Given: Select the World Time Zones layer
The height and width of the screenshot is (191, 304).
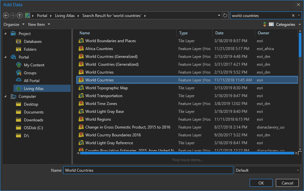Looking at the screenshot, I should point(101,104).
